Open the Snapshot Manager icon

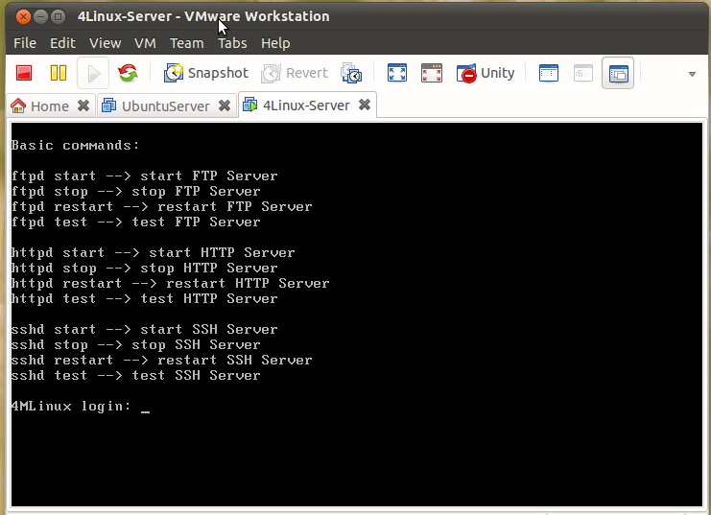[x=351, y=73]
